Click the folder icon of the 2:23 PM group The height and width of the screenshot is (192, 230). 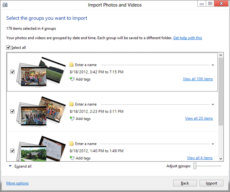[72, 104]
